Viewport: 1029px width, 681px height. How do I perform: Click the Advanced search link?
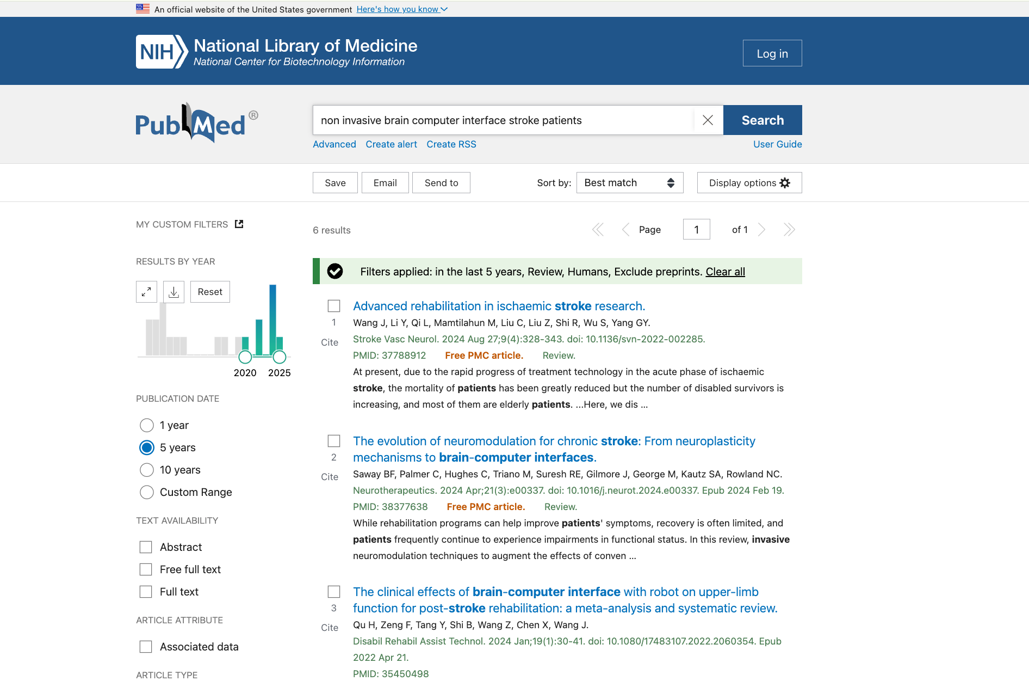(x=334, y=144)
